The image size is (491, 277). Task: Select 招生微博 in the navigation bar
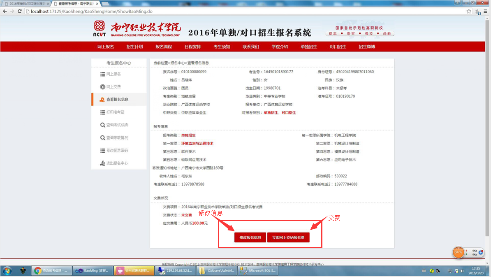coord(366,47)
